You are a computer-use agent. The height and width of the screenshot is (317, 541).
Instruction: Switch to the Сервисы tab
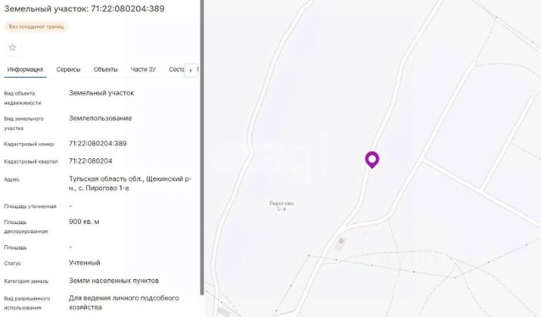click(68, 69)
